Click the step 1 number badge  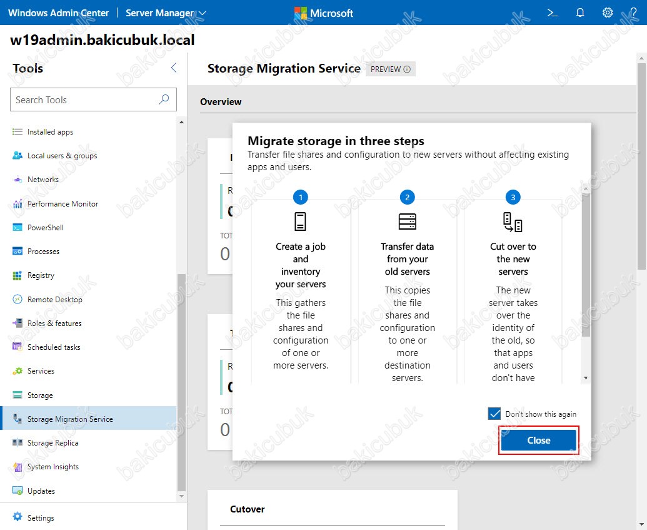pos(301,197)
